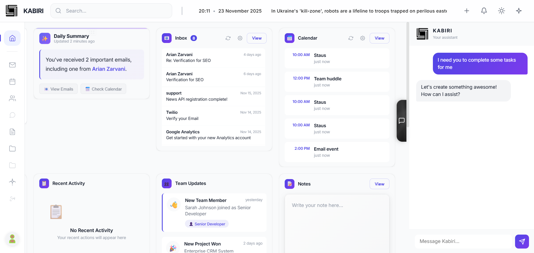This screenshot has width=534, height=253.
Task: Collapse the Kabiri chat panel side tab
Action: [401, 121]
